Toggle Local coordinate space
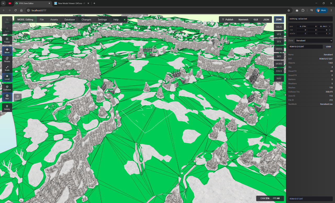Screen dimensions: 335x203 click(7, 78)
